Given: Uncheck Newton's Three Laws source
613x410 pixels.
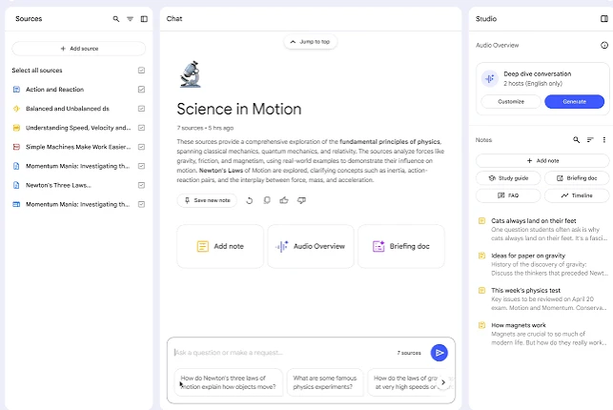Looking at the screenshot, I should (x=141, y=185).
